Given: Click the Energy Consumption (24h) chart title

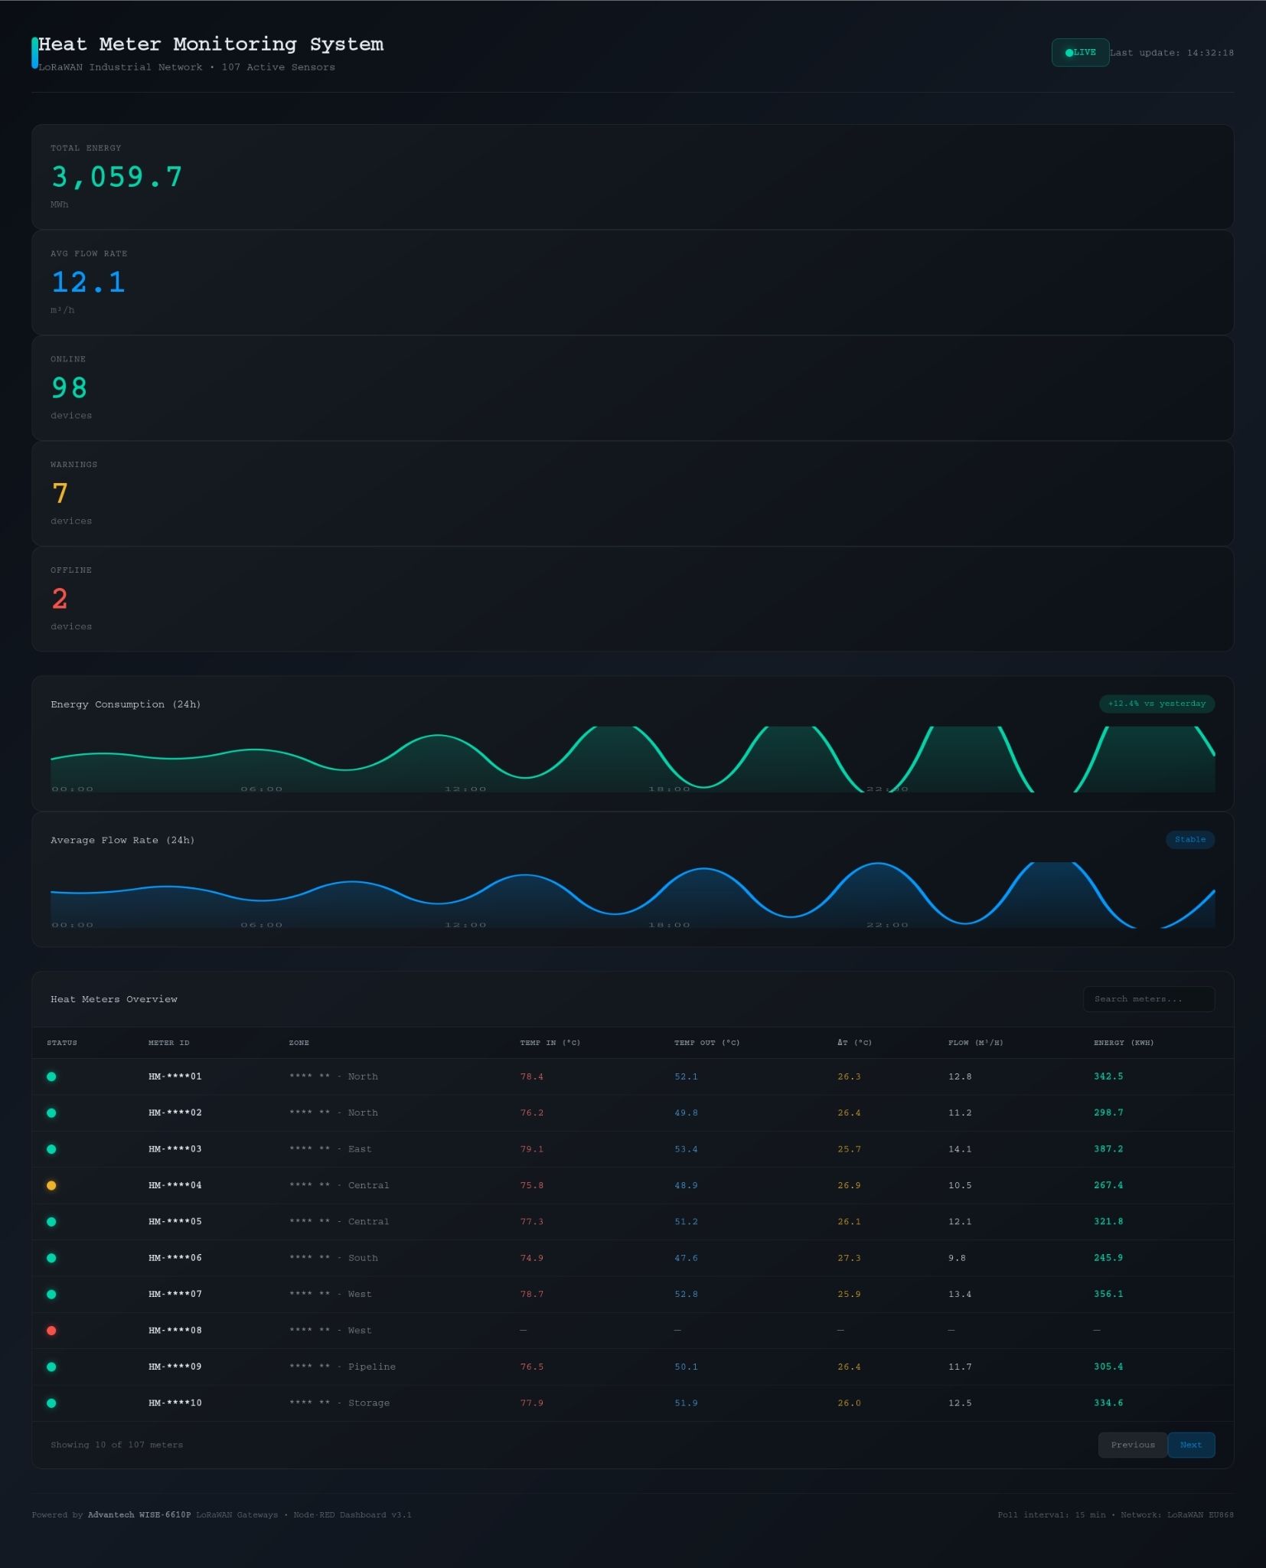Looking at the screenshot, I should click(126, 704).
